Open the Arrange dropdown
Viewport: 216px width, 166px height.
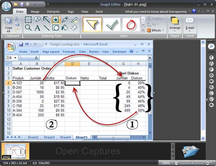175,24
